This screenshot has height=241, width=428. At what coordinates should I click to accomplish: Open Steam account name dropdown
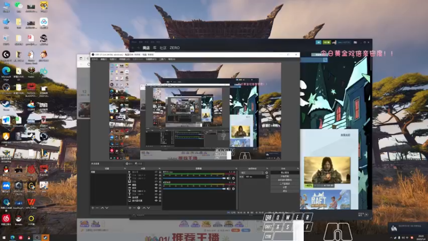(x=344, y=42)
